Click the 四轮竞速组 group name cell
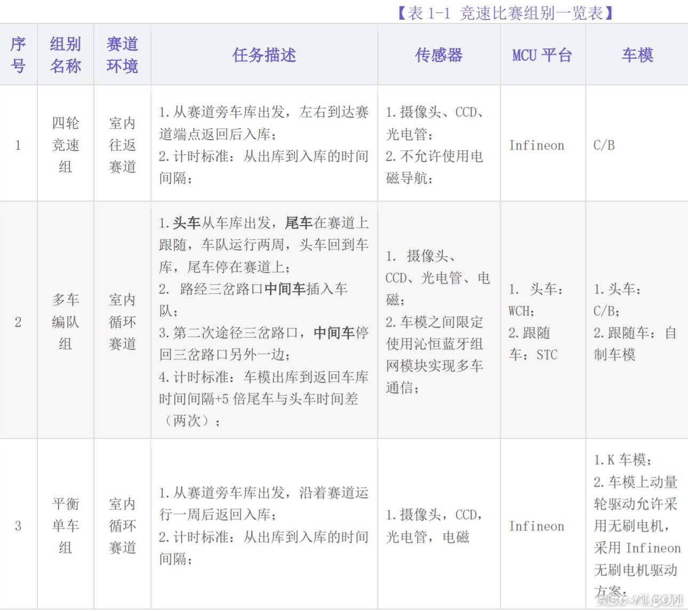The width and height of the screenshot is (688, 611). point(66,145)
